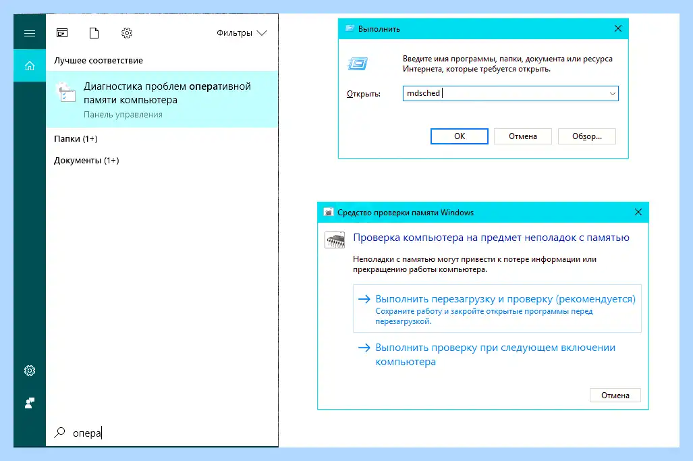The width and height of the screenshot is (693, 461).
Task: Click the feedback person icon in sidebar
Action: point(30,403)
